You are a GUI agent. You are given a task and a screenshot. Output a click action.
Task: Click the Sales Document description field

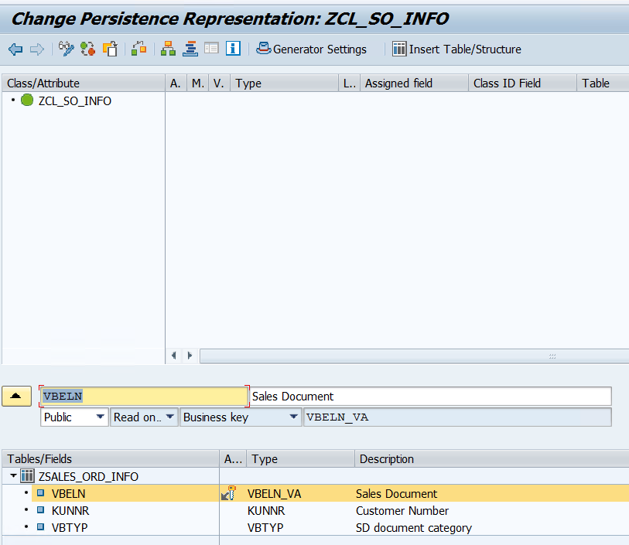[430, 397]
